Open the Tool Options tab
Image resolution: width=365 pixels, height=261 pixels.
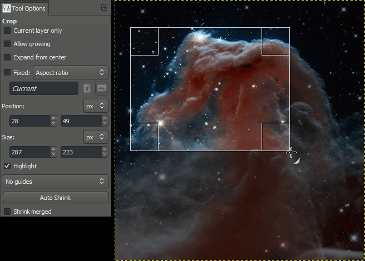(x=24, y=8)
